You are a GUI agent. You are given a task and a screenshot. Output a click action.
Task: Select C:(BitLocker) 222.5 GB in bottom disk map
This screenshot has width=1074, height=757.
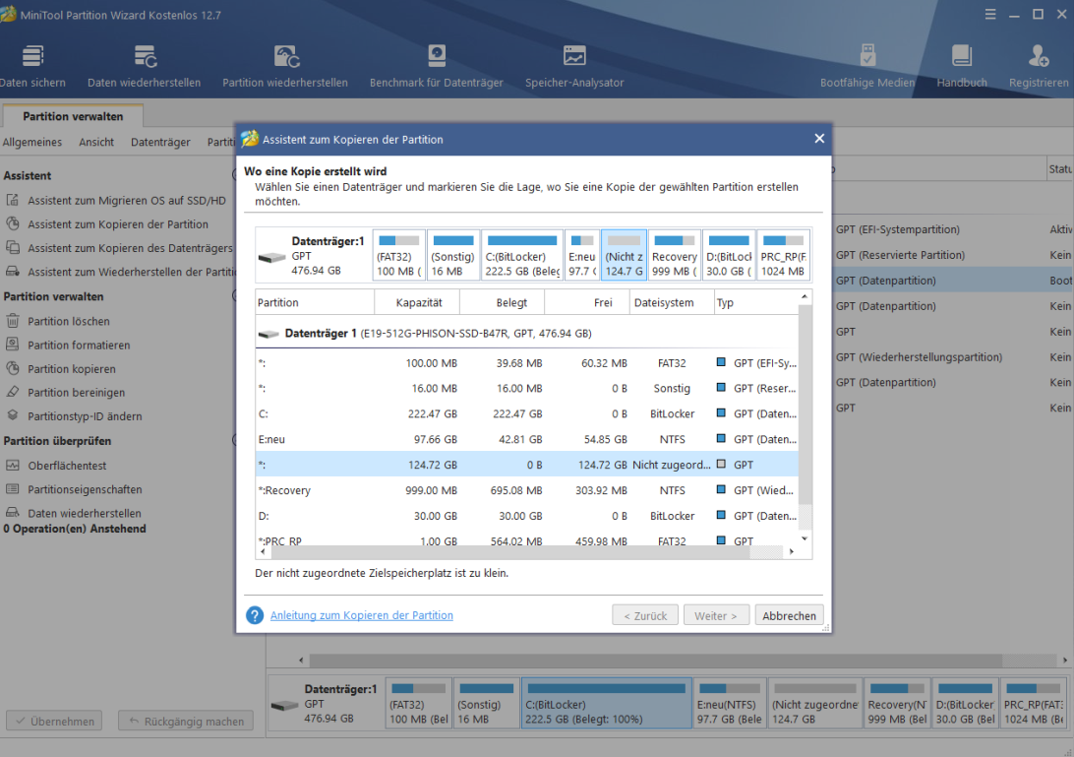click(x=606, y=703)
